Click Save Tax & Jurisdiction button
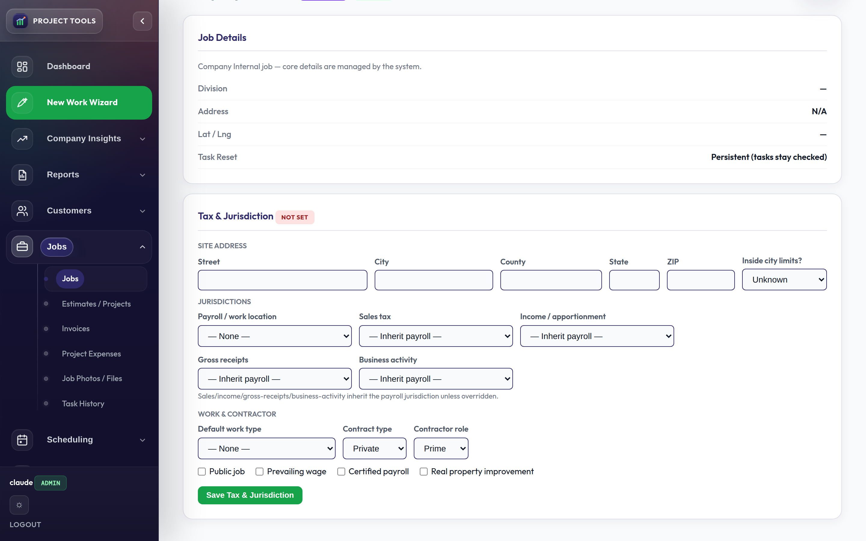 click(250, 495)
